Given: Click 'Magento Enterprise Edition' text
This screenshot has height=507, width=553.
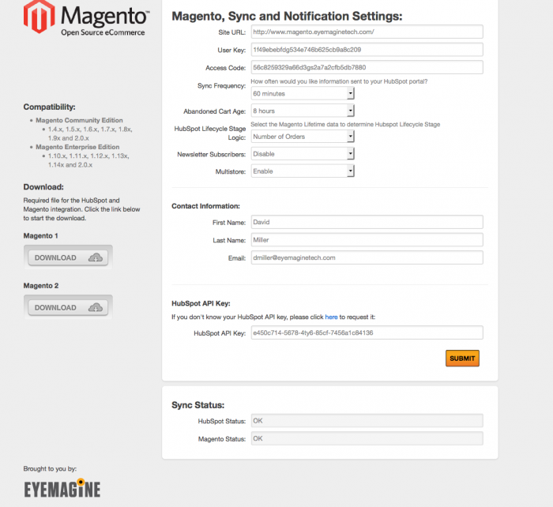Looking at the screenshot, I should (77, 147).
